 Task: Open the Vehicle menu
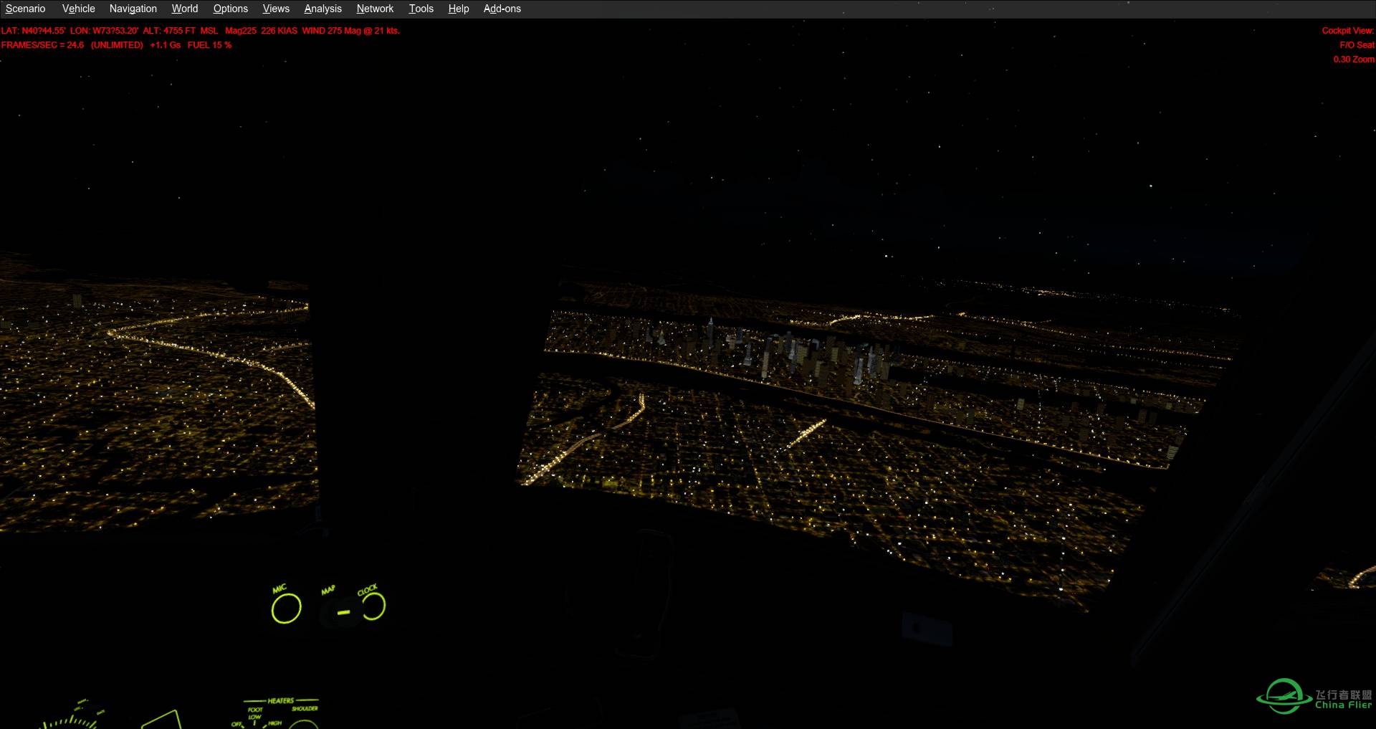coord(77,9)
